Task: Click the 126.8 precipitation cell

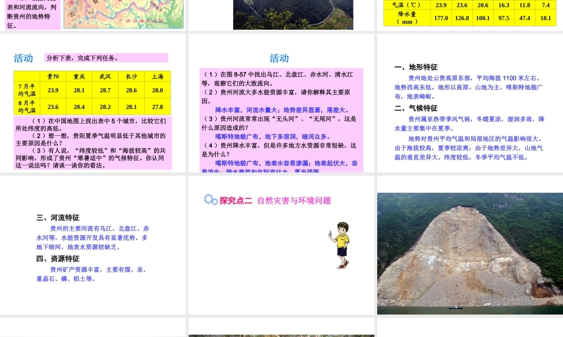Action: click(x=462, y=18)
